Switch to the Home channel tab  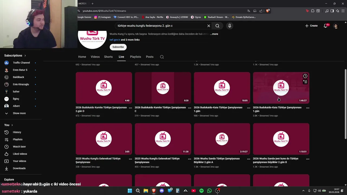82,57
